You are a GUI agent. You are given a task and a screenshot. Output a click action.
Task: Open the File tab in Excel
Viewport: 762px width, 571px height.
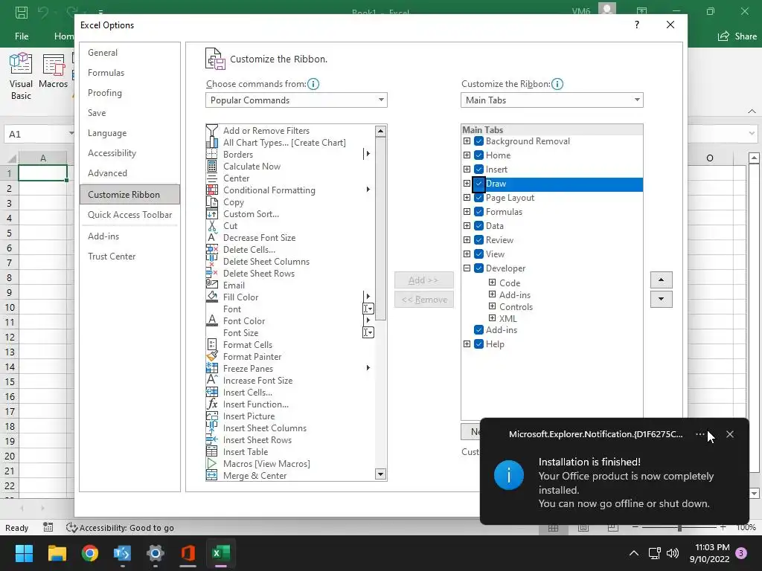click(x=22, y=36)
